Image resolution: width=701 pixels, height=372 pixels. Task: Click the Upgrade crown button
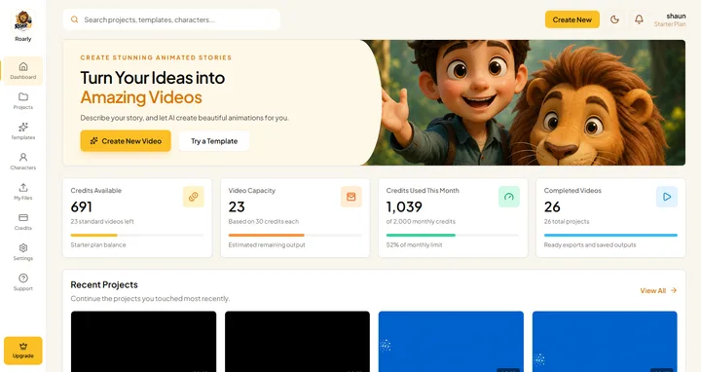click(x=23, y=351)
